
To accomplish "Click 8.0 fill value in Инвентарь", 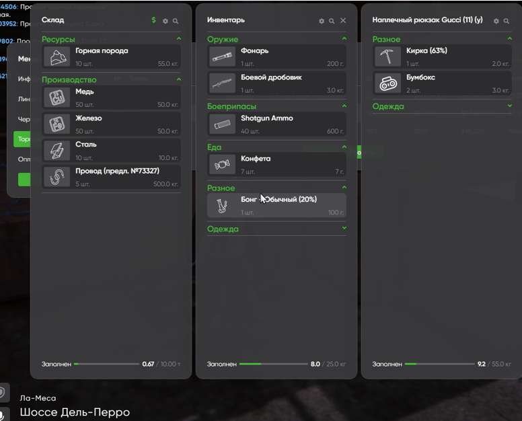I will pyautogui.click(x=315, y=364).
